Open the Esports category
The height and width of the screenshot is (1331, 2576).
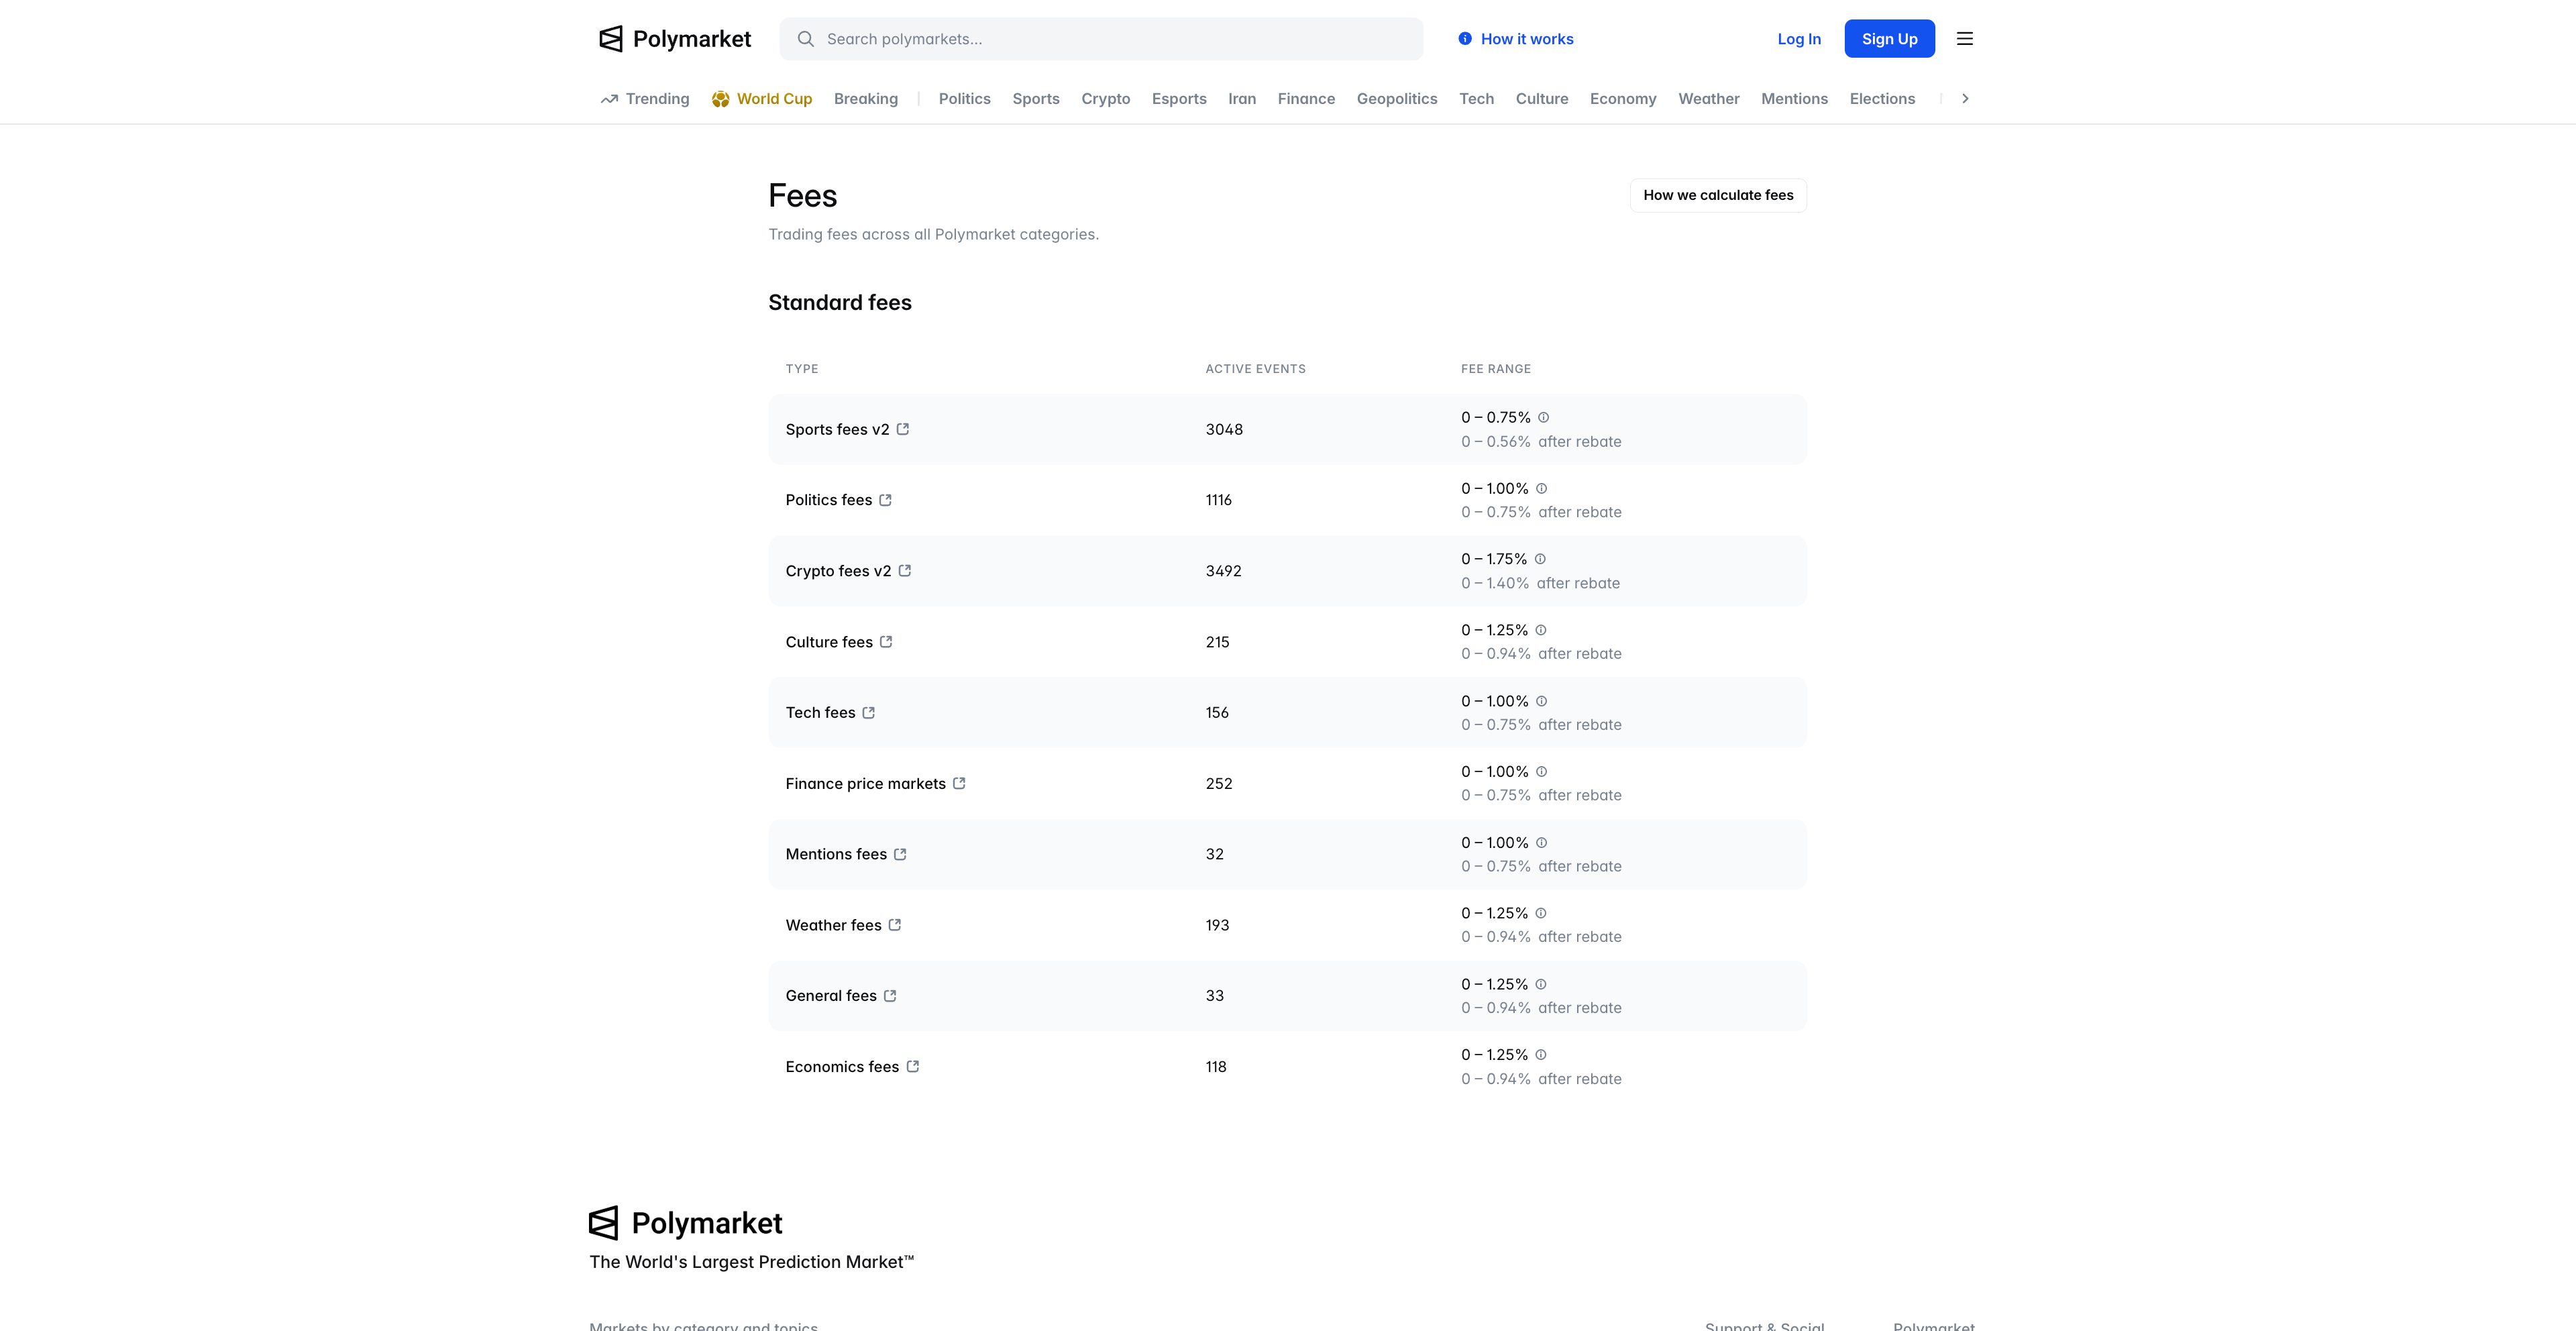click(1179, 99)
